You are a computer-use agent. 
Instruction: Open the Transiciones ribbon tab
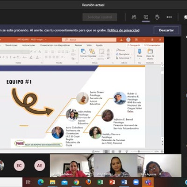pos(11,45)
